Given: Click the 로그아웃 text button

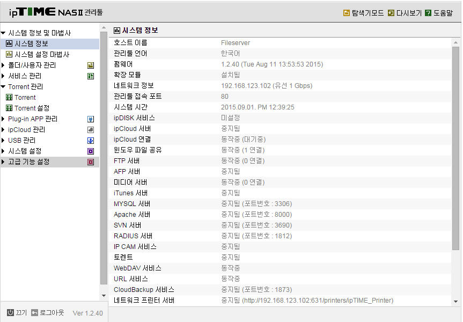Looking at the screenshot, I should [52, 312].
